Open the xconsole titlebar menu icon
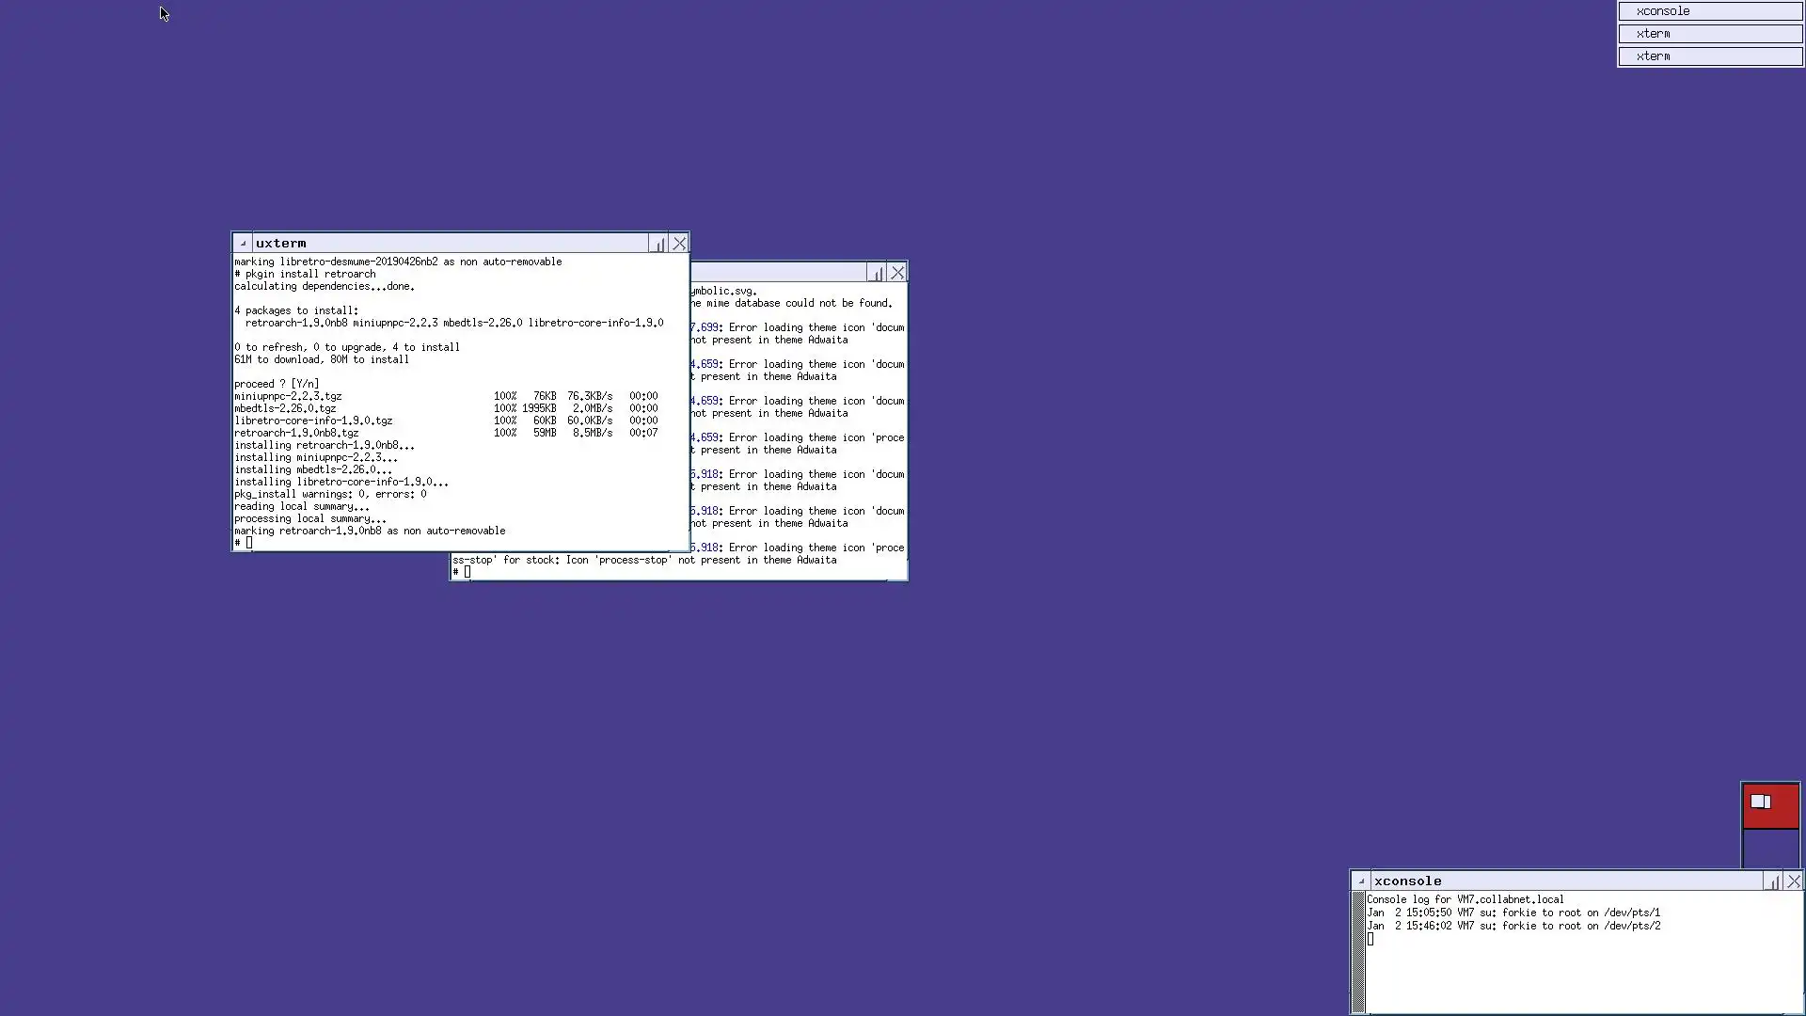The height and width of the screenshot is (1016, 1806). [x=1360, y=881]
